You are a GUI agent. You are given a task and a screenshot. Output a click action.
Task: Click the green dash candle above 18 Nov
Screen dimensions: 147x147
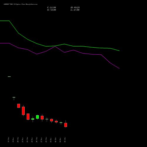coord(9,76)
